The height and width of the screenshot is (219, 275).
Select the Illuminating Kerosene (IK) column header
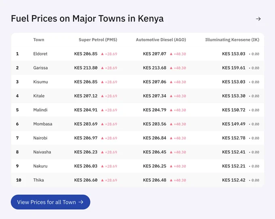click(x=232, y=40)
